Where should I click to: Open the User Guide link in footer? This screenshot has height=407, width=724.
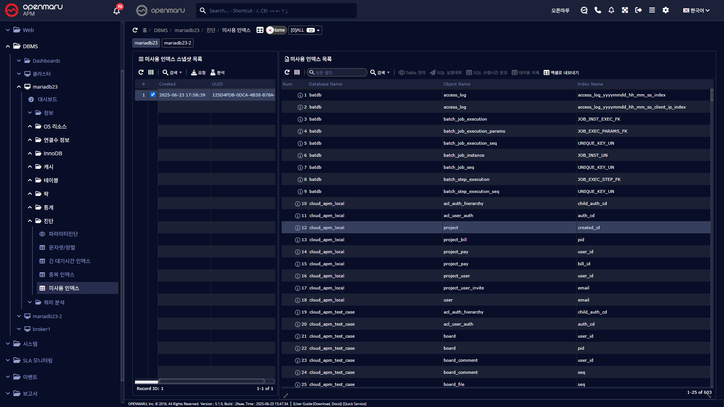(x=317, y=404)
